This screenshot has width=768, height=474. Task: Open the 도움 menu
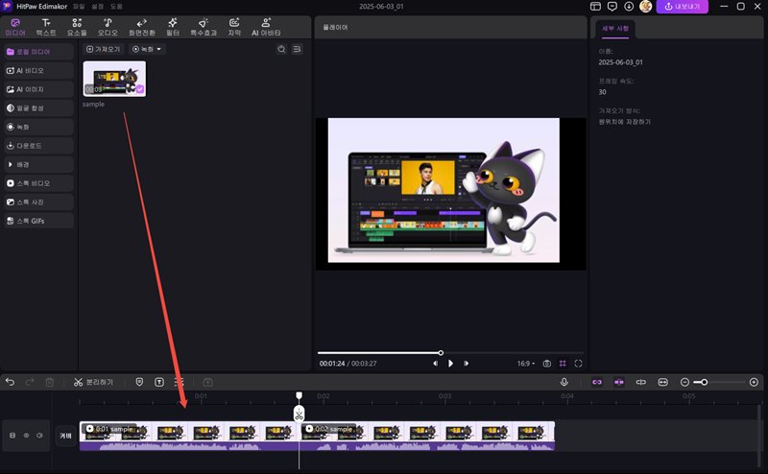coord(116,7)
